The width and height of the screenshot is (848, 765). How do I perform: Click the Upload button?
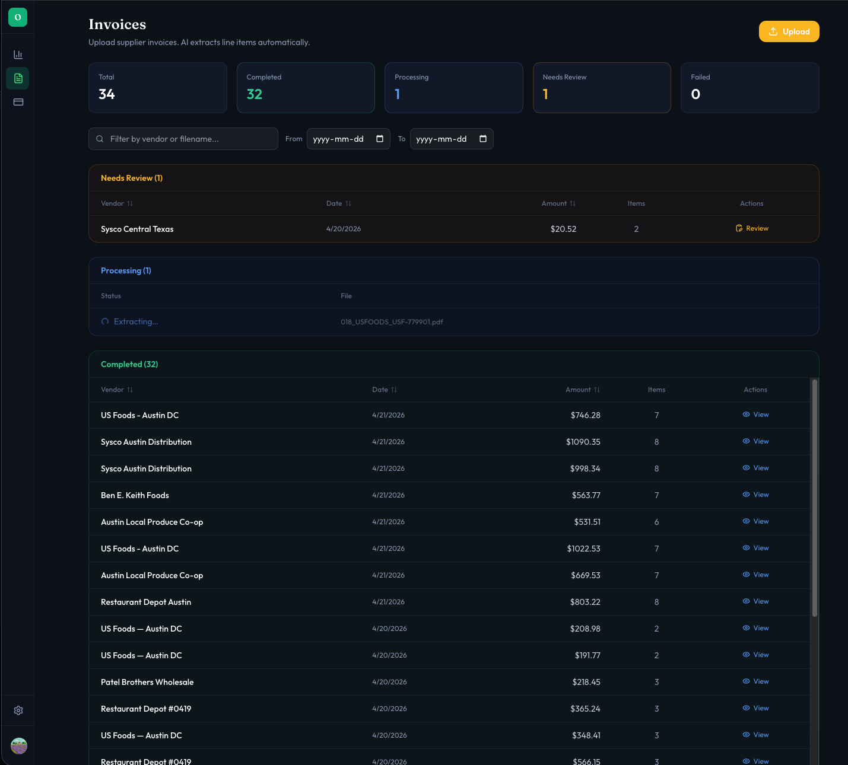pos(789,31)
